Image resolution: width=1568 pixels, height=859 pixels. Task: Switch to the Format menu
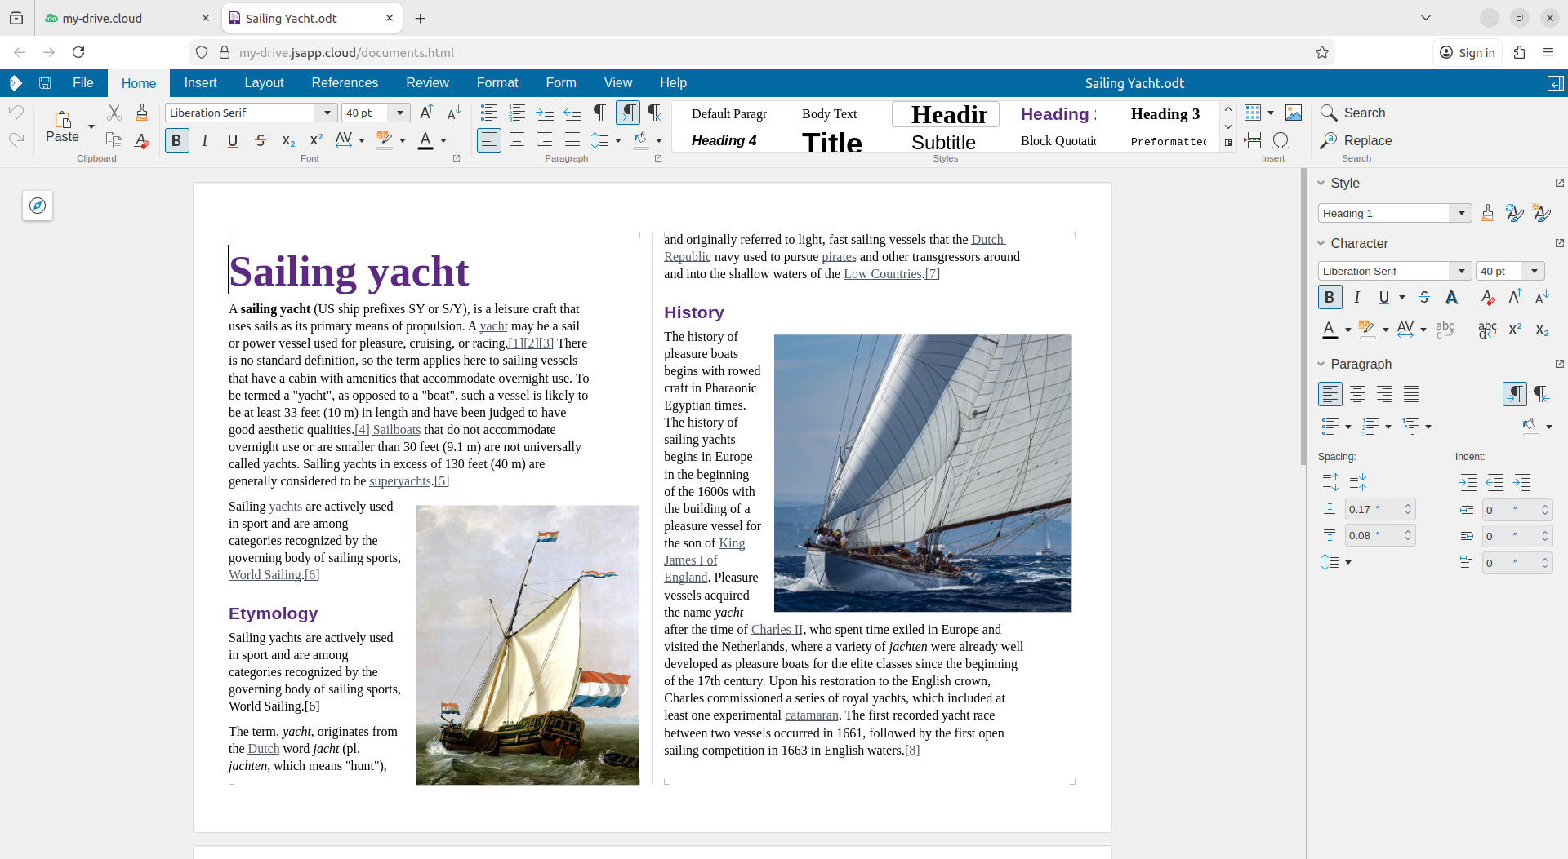tap(498, 82)
